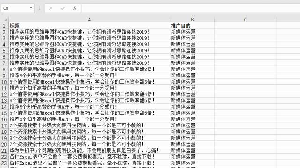Select empty cell C8

pos(246,70)
